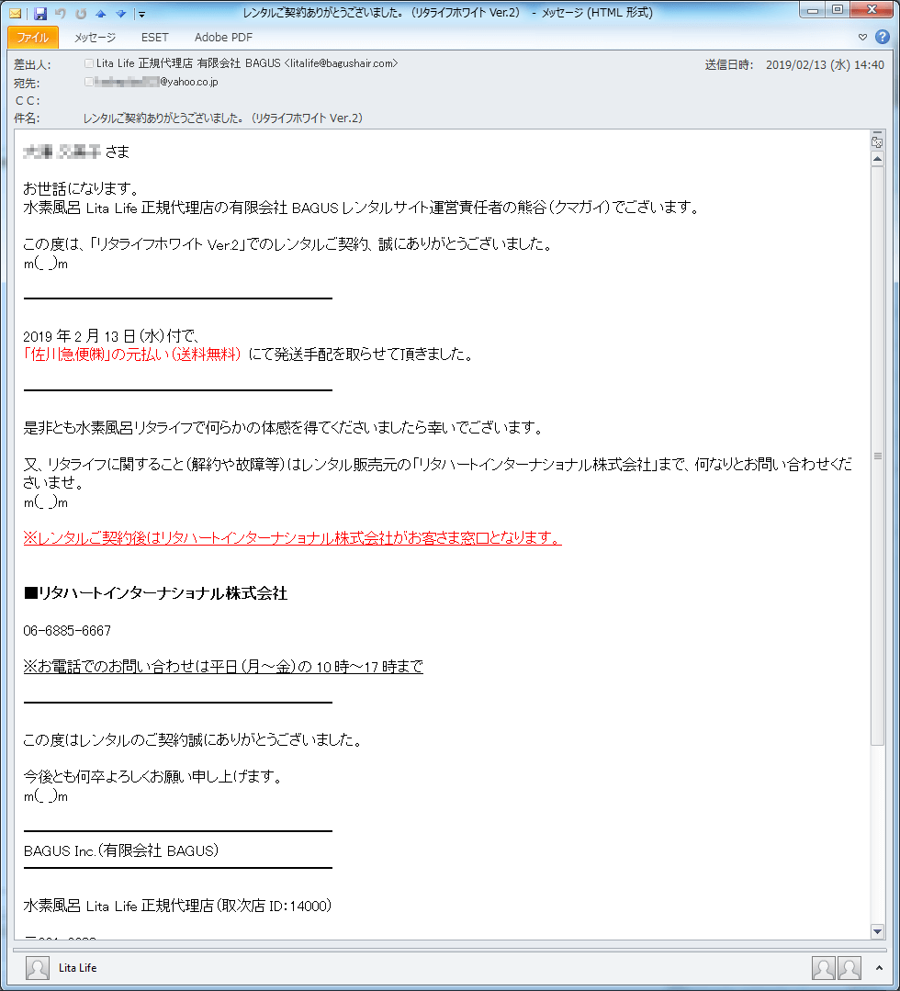Click the Undo arrow in the title bar
The image size is (900, 991).
click(x=61, y=13)
